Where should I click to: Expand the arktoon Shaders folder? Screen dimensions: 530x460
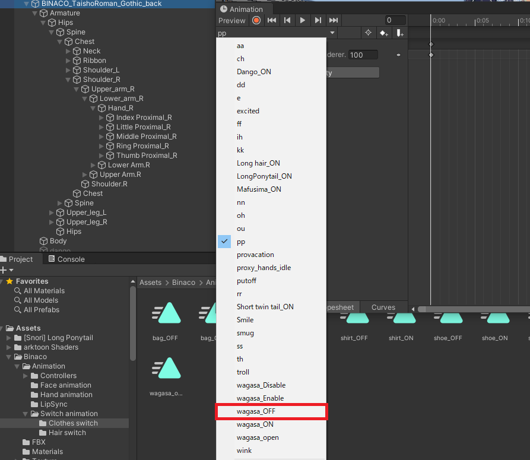coord(9,347)
